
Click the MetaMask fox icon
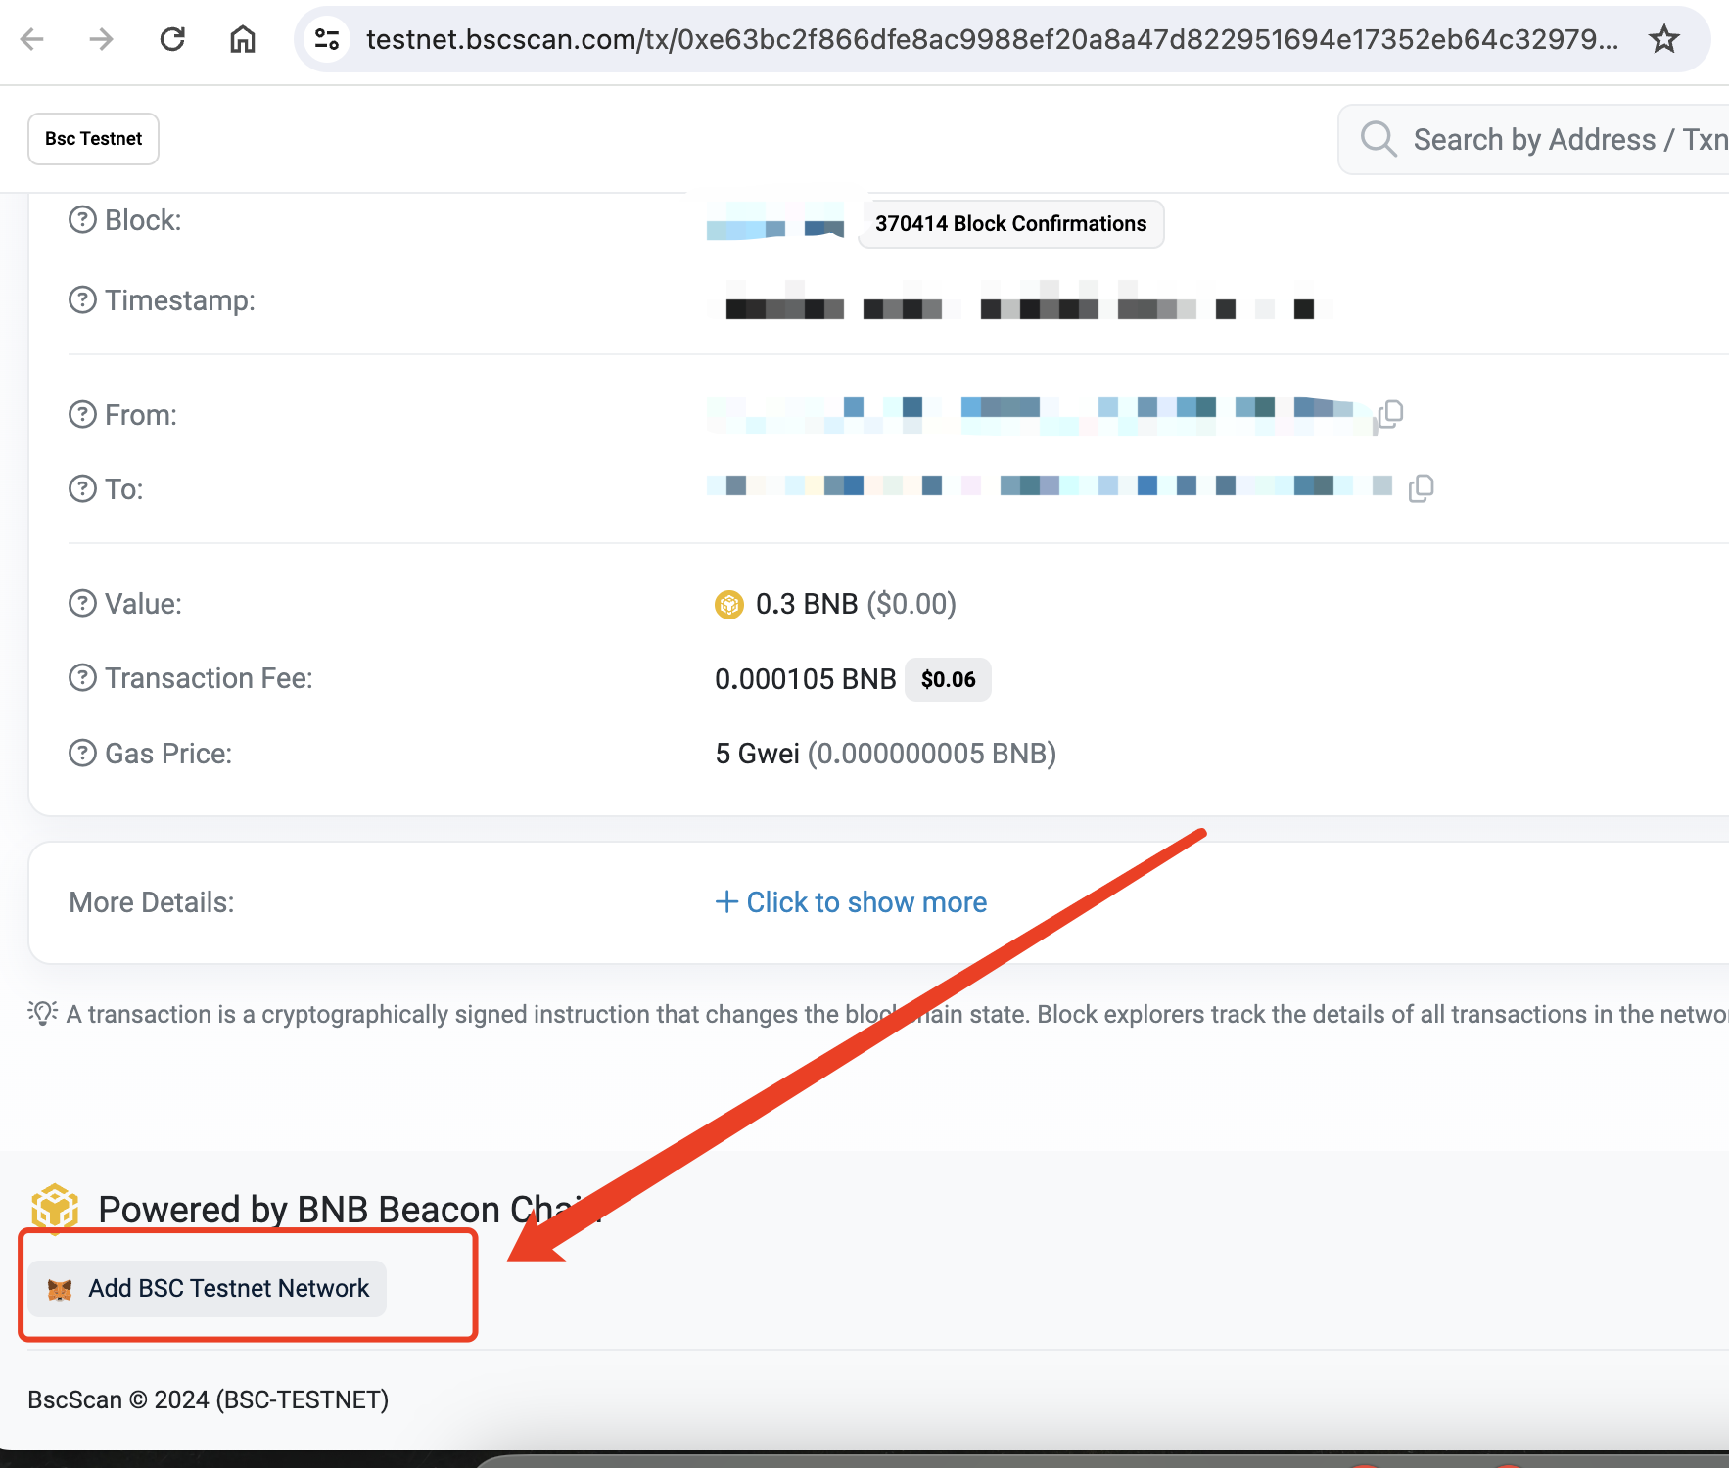coord(60,1290)
